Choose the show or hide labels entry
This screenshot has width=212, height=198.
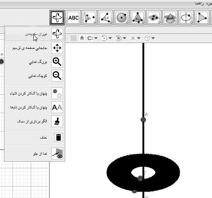(x=34, y=107)
